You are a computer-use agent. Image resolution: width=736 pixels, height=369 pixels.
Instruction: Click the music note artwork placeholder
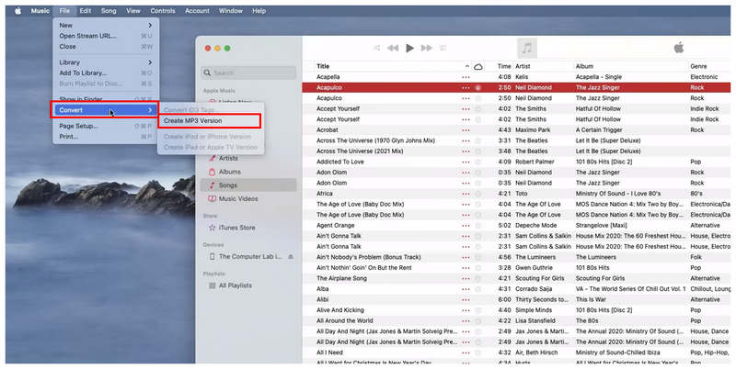(526, 48)
